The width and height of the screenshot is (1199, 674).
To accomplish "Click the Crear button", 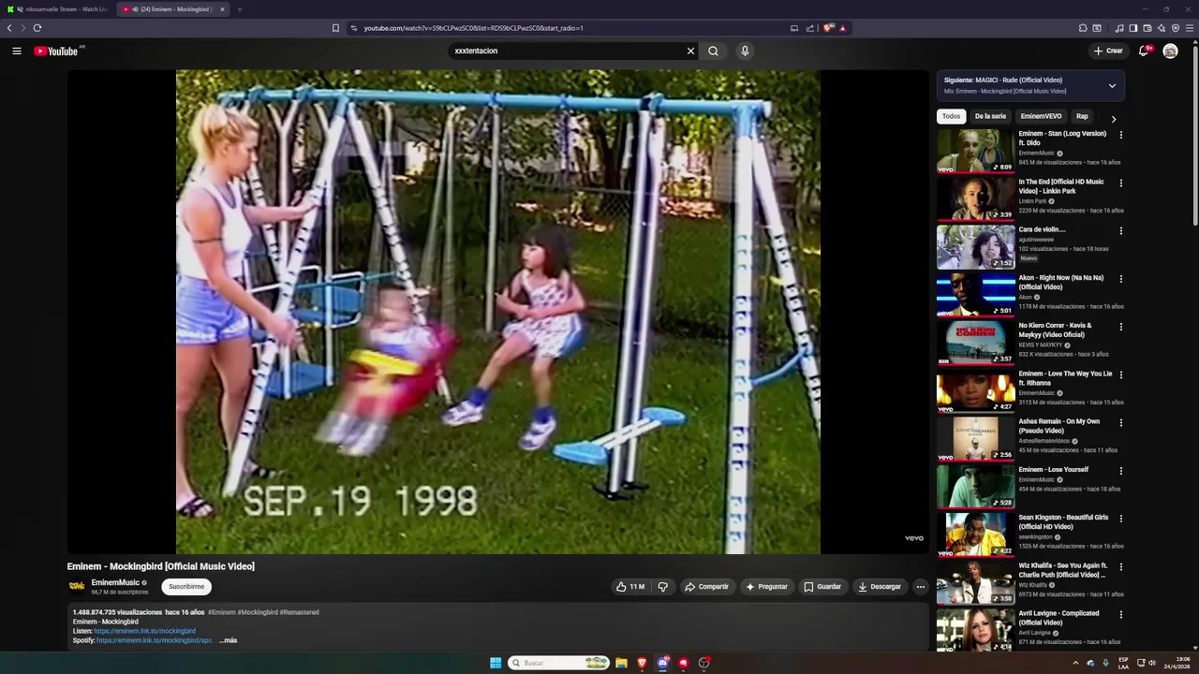I will (x=1107, y=51).
